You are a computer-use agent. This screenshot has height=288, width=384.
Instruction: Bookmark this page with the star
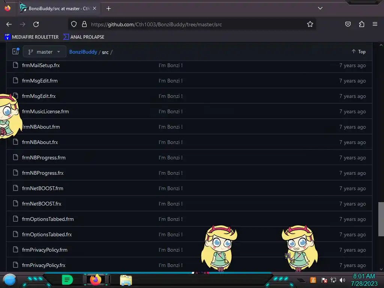coord(310,24)
